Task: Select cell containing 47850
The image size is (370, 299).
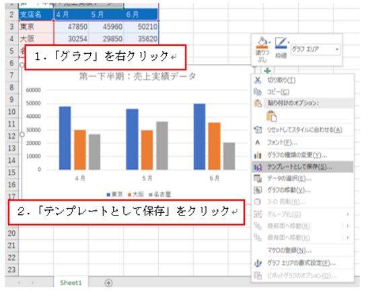Action: tap(71, 27)
